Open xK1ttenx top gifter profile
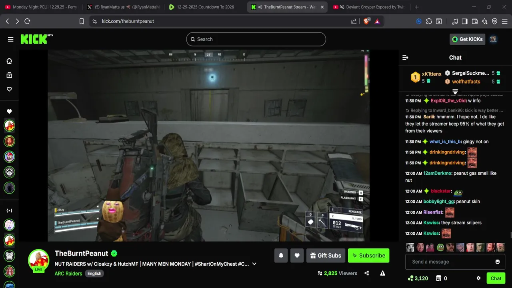This screenshot has height=288, width=512. pos(432,74)
